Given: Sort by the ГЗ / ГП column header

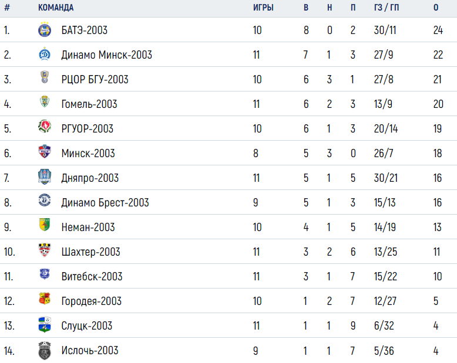Looking at the screenshot, I should (x=386, y=8).
